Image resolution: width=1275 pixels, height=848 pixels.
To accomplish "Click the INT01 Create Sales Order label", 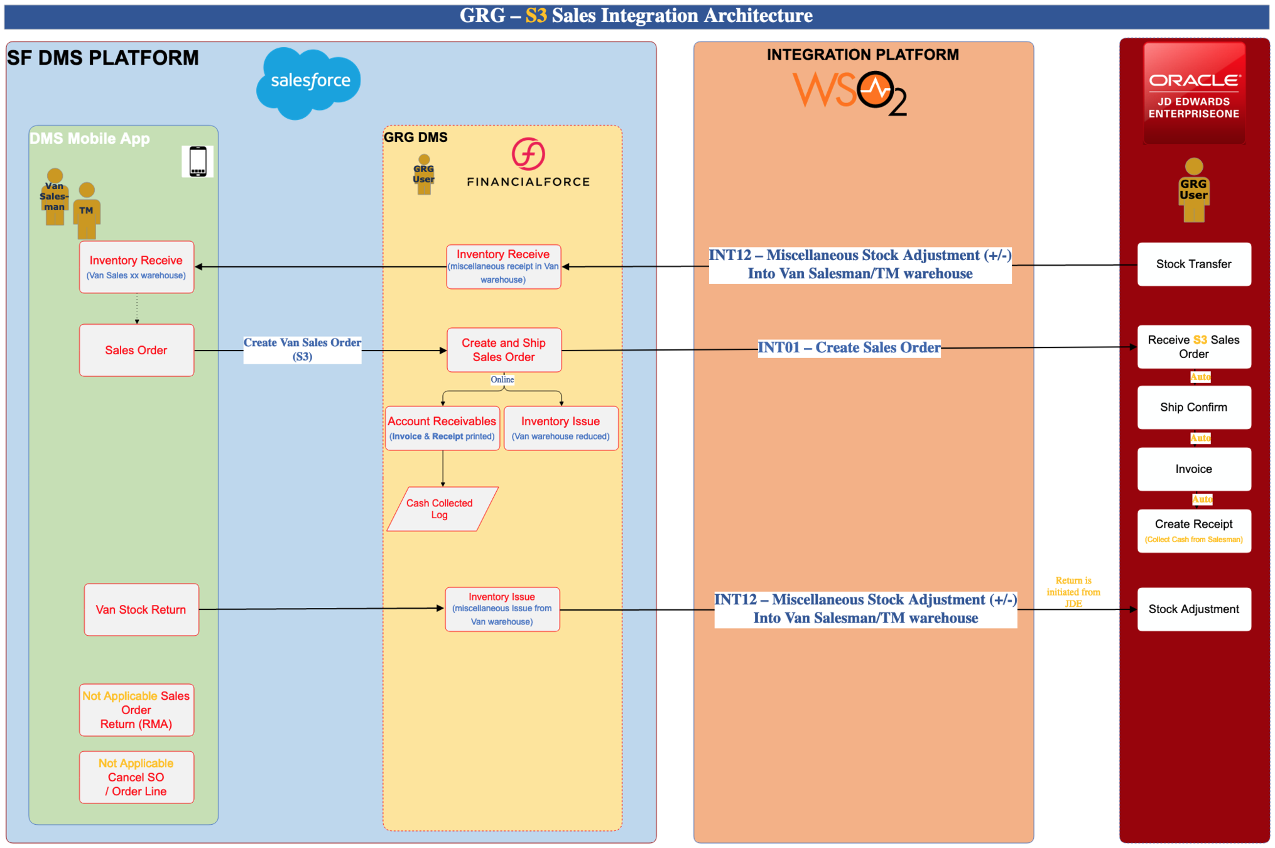I will (849, 347).
